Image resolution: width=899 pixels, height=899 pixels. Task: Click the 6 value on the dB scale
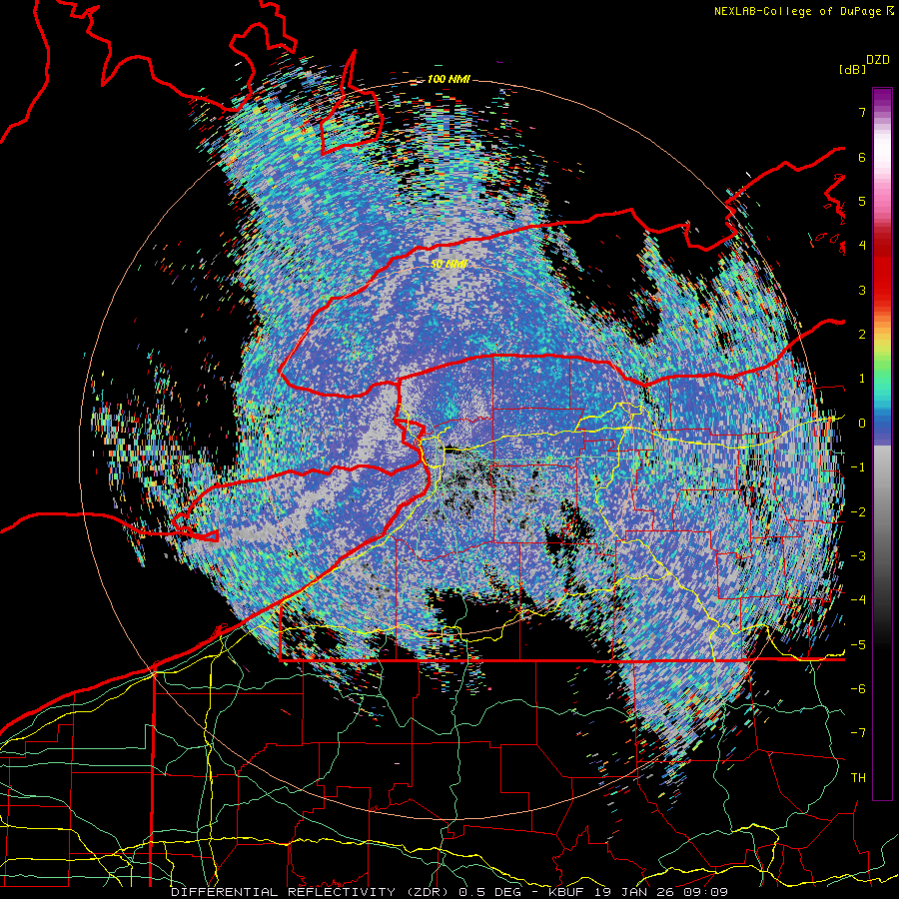point(862,157)
